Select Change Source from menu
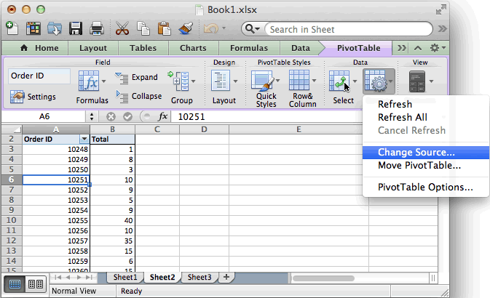This screenshot has height=298, width=490. tap(416, 153)
